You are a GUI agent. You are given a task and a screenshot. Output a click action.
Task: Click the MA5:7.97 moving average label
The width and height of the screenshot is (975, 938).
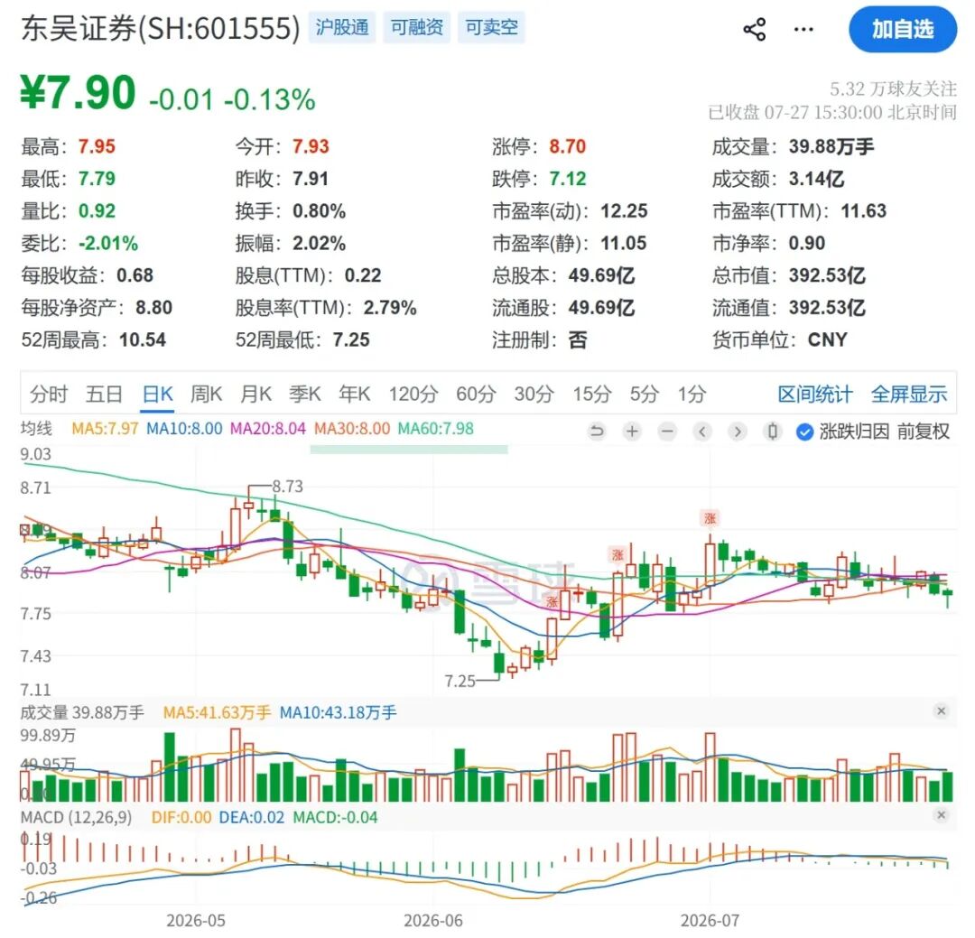pyautogui.click(x=105, y=429)
